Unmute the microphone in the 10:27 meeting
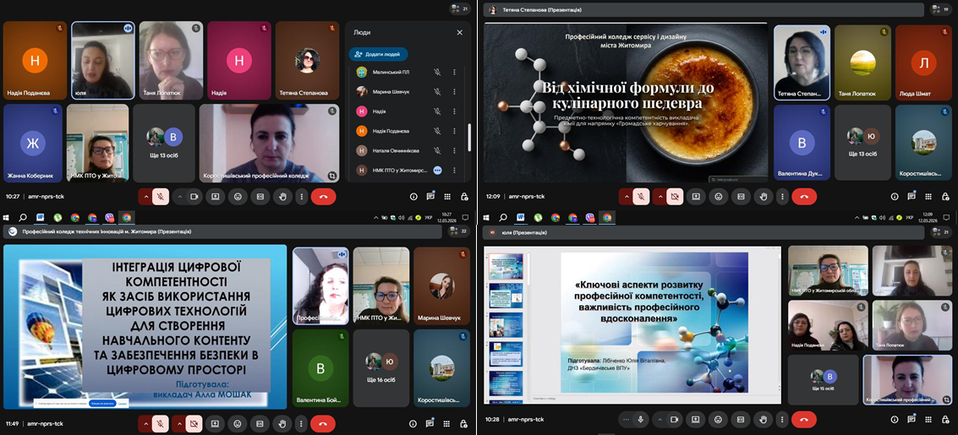 coord(160,197)
